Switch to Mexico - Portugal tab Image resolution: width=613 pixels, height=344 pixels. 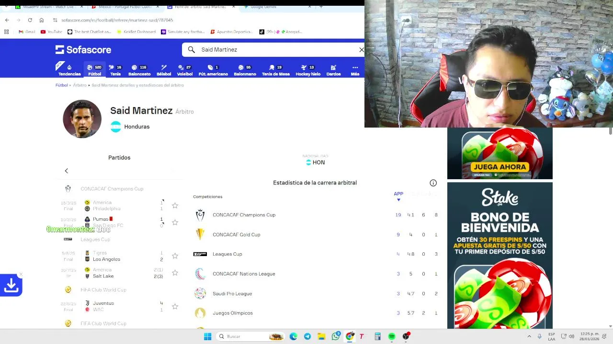click(125, 7)
